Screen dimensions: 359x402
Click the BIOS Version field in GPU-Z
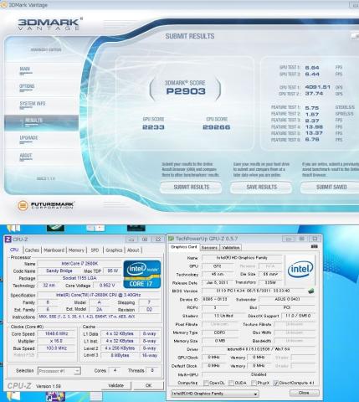254,291
